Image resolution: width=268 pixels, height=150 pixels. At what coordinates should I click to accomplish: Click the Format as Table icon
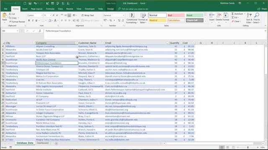pos(143,16)
